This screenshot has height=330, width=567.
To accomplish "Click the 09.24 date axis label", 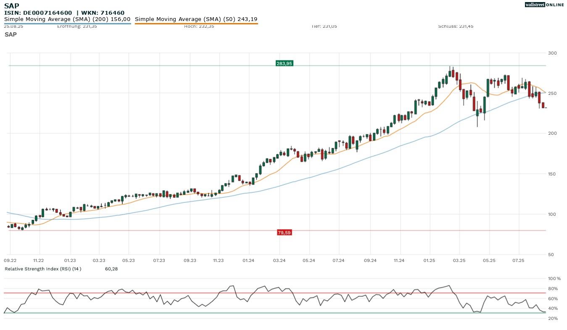I will coord(370,261).
